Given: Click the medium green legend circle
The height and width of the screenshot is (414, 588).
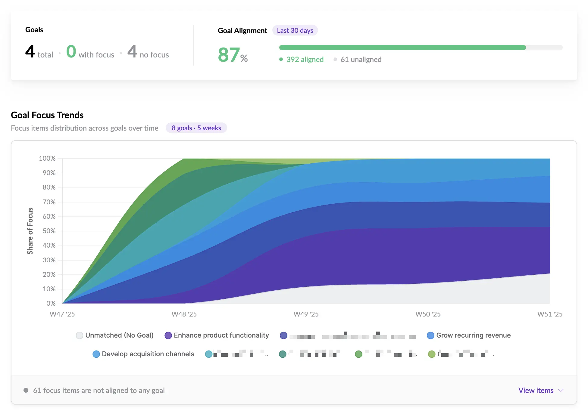Looking at the screenshot, I should click(x=358, y=354).
